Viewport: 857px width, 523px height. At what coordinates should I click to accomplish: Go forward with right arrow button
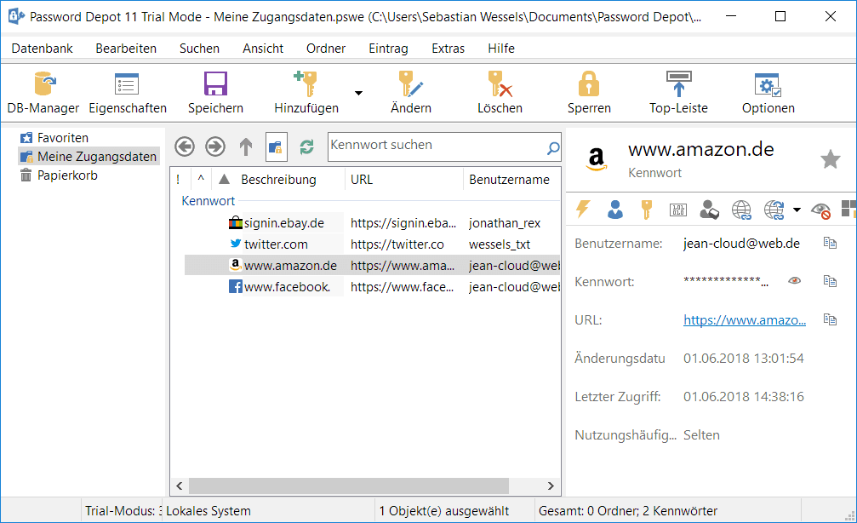[x=215, y=147]
